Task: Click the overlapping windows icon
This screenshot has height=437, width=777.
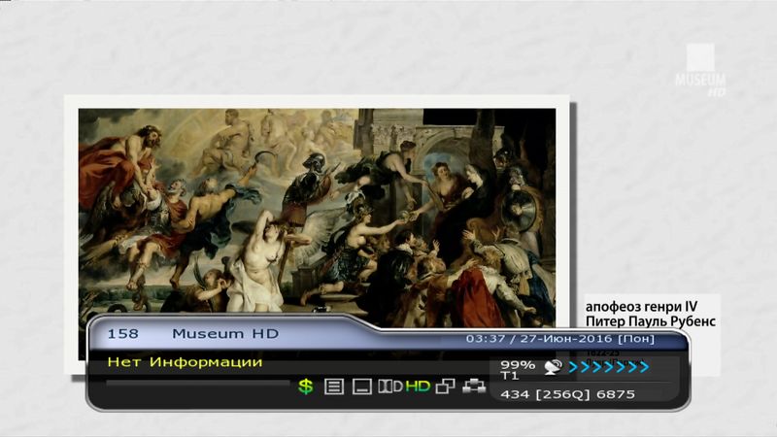Action: coord(446,387)
